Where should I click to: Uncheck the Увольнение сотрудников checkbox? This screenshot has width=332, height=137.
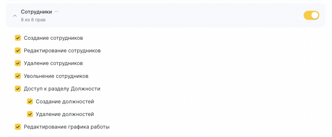click(18, 76)
